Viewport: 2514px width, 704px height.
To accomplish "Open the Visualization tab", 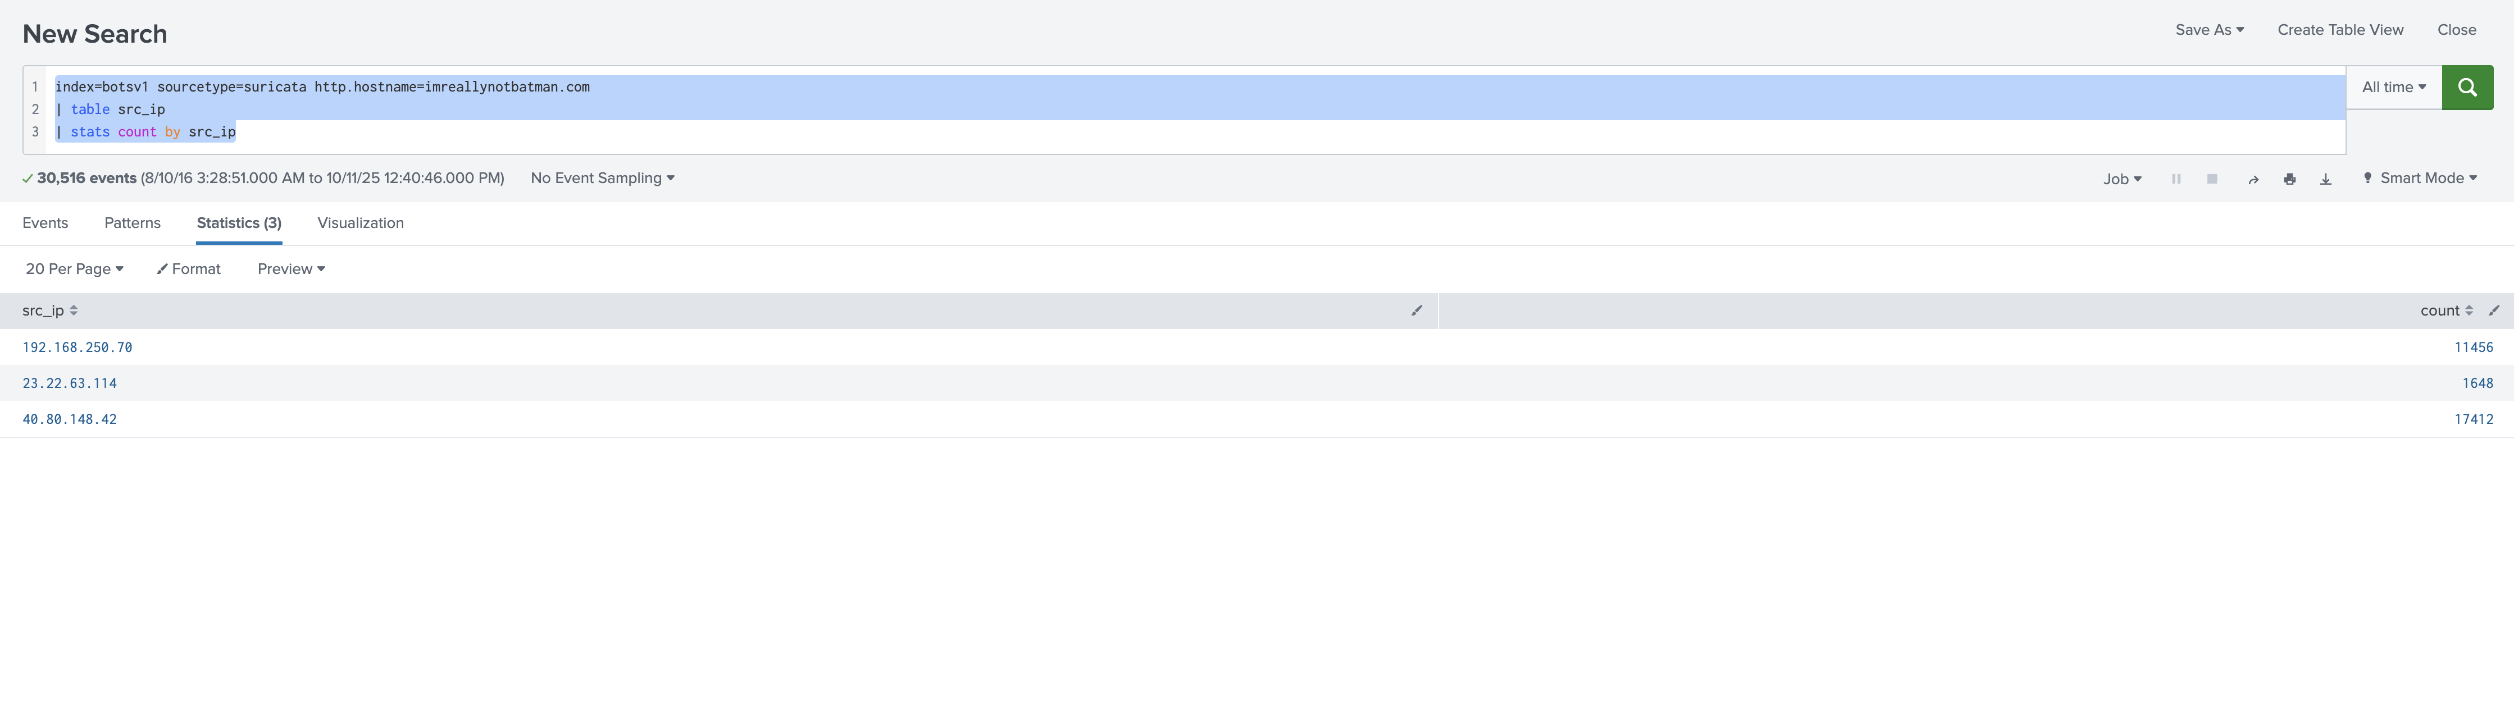I will pos(360,223).
